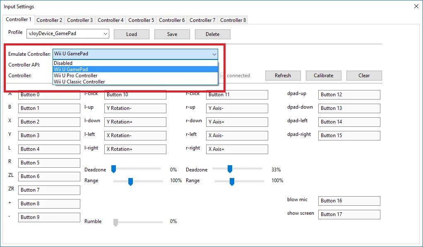The image size is (423, 247).
Task: Choose Wii U GamePad in the list
Action: point(135,69)
